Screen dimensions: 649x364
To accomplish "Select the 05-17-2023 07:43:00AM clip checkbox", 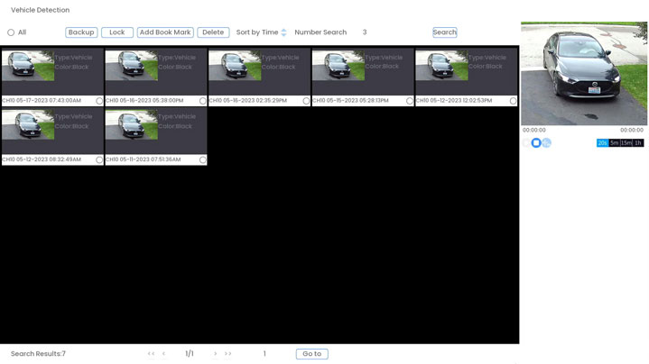I will (x=99, y=101).
